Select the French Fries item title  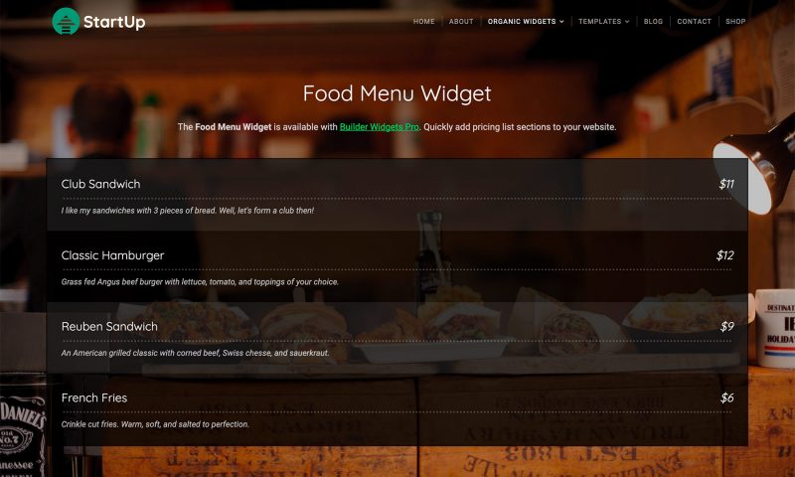coord(94,397)
